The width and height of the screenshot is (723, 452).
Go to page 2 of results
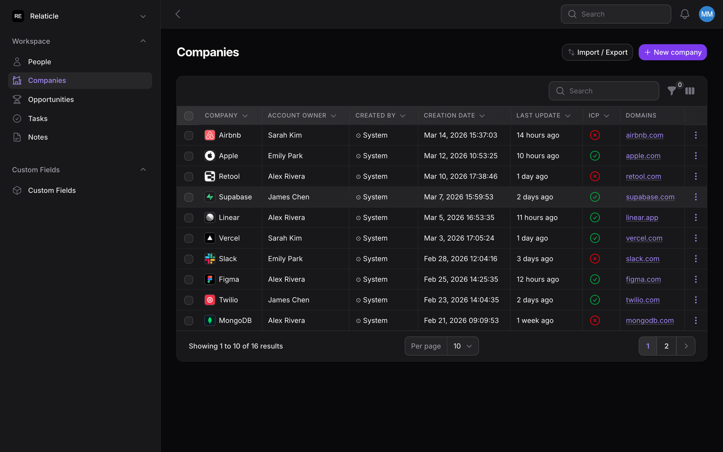tap(667, 346)
